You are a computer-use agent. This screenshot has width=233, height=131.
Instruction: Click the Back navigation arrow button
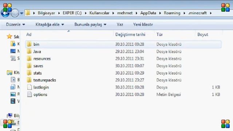[5, 13]
